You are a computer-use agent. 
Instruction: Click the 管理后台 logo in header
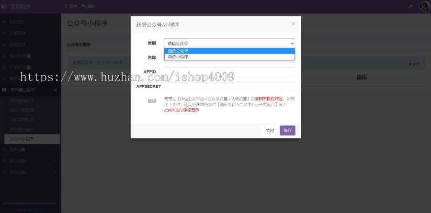click(16, 6)
